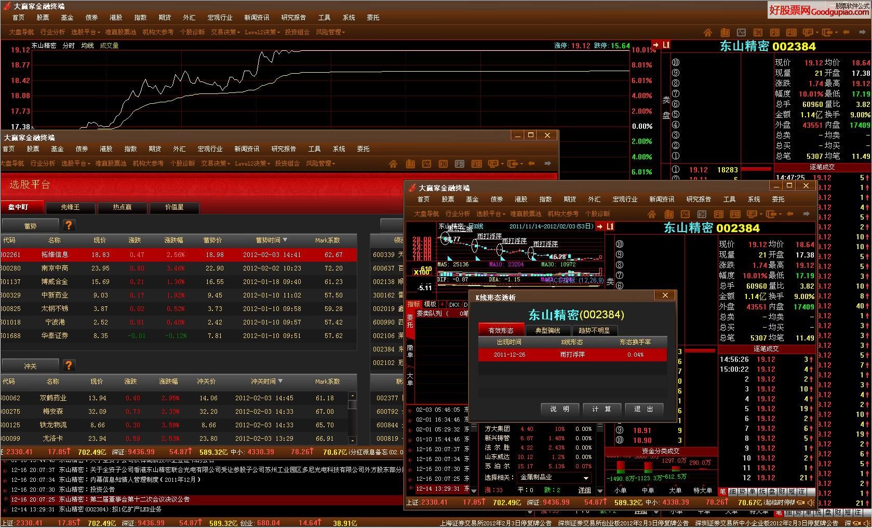Image resolution: width=872 pixels, height=528 pixels.
Task: Switch to 价值星 tab
Action: point(174,207)
